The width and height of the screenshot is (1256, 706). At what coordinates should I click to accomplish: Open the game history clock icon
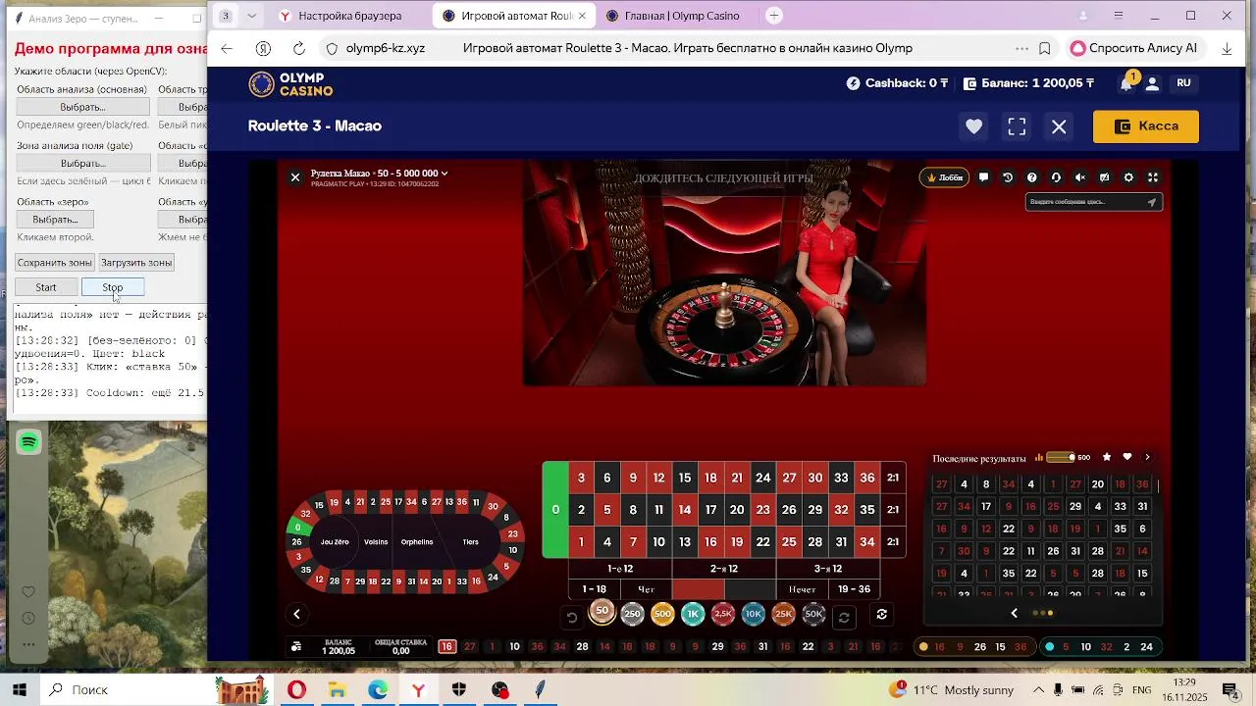point(1008,177)
